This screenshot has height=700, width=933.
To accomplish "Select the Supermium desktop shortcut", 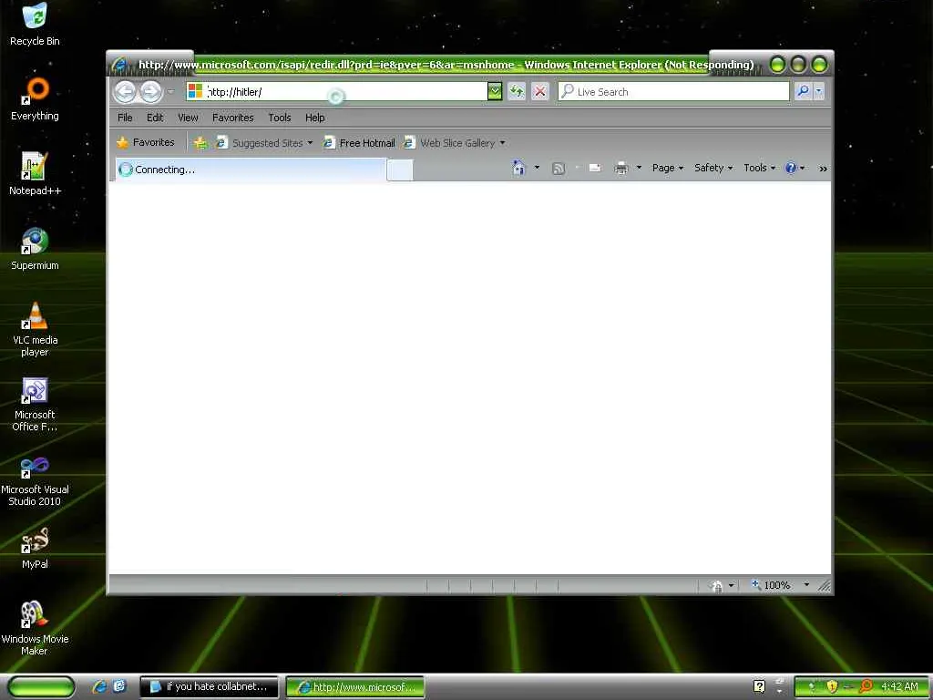I will (x=35, y=249).
